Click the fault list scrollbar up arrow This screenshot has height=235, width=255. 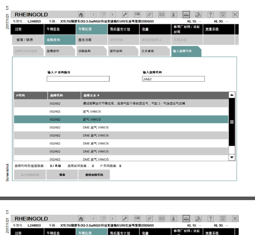click(232, 95)
